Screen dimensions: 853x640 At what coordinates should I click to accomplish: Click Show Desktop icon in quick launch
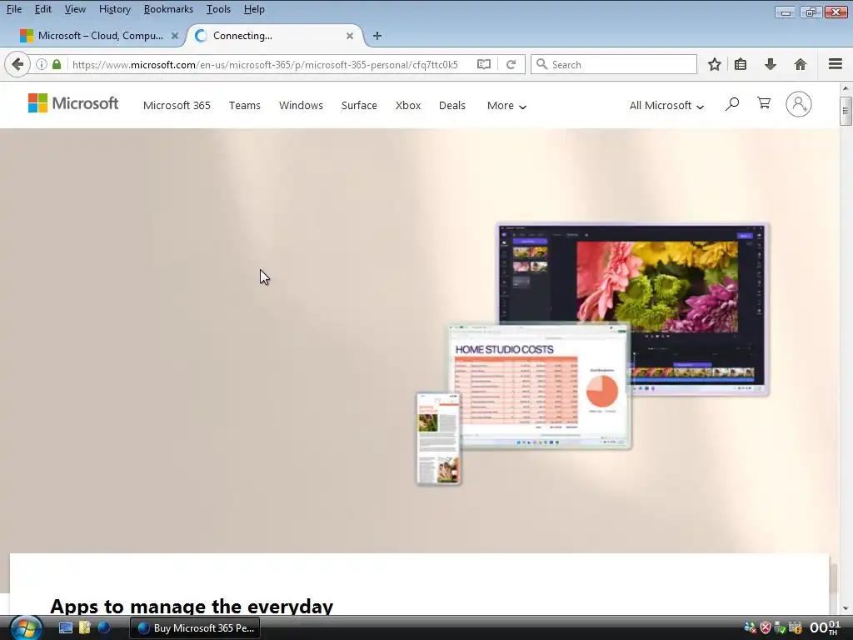tap(66, 628)
